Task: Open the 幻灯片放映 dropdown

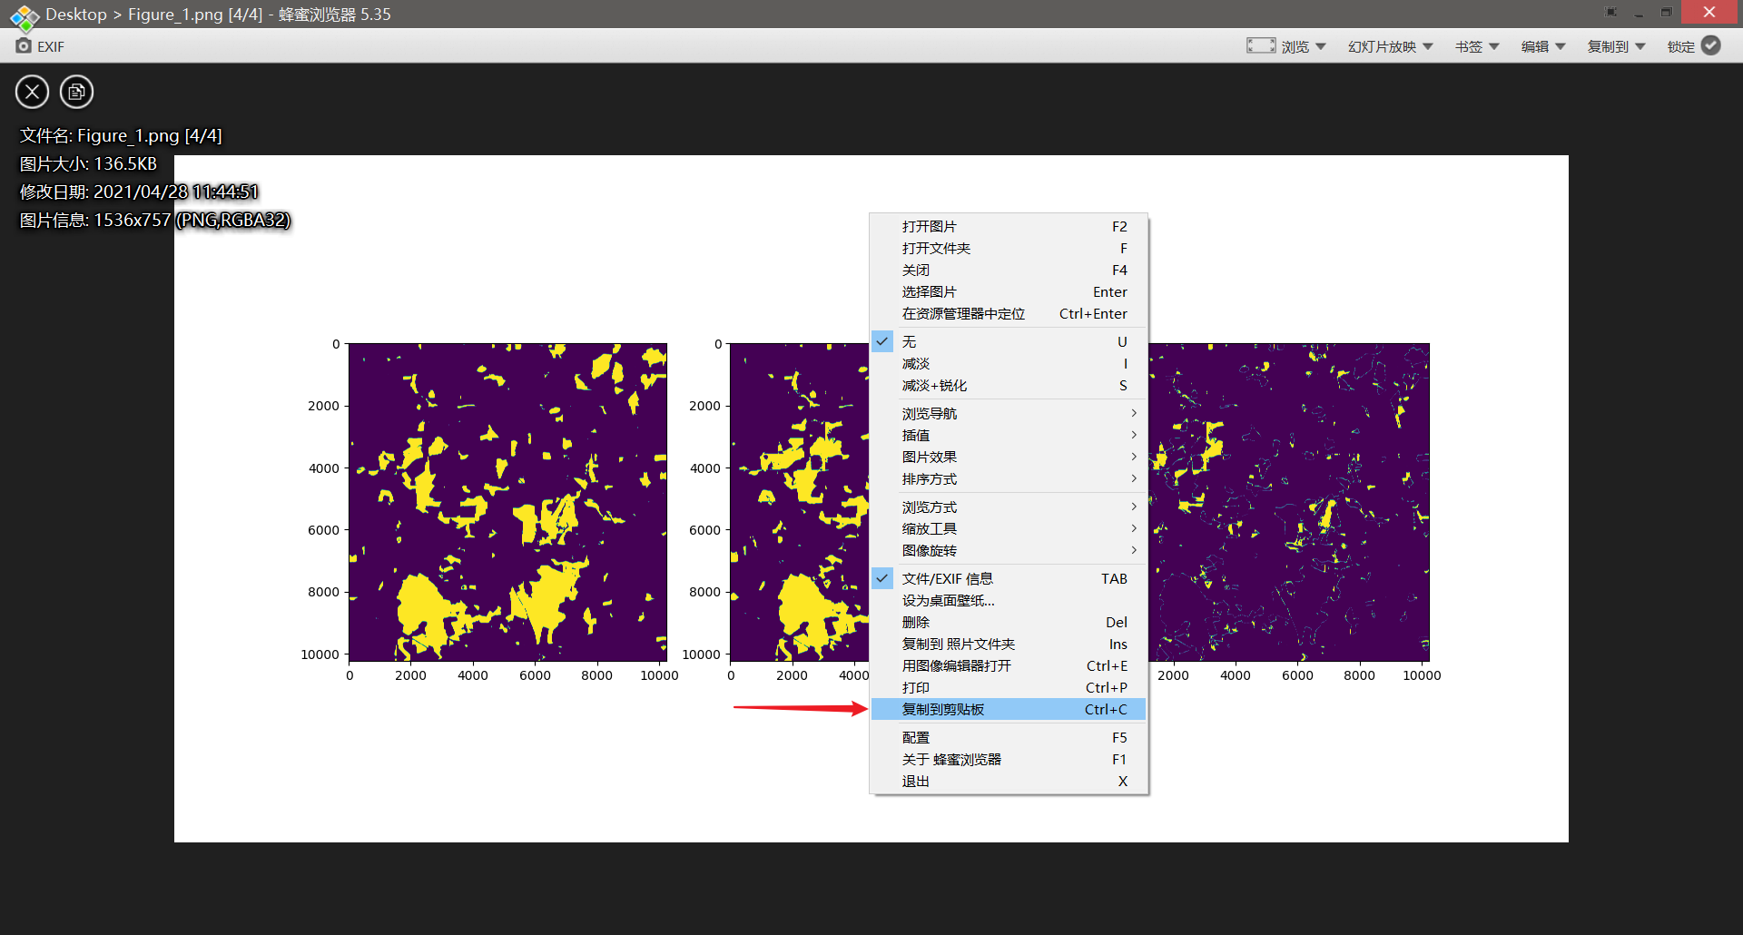Action: coord(1390,46)
